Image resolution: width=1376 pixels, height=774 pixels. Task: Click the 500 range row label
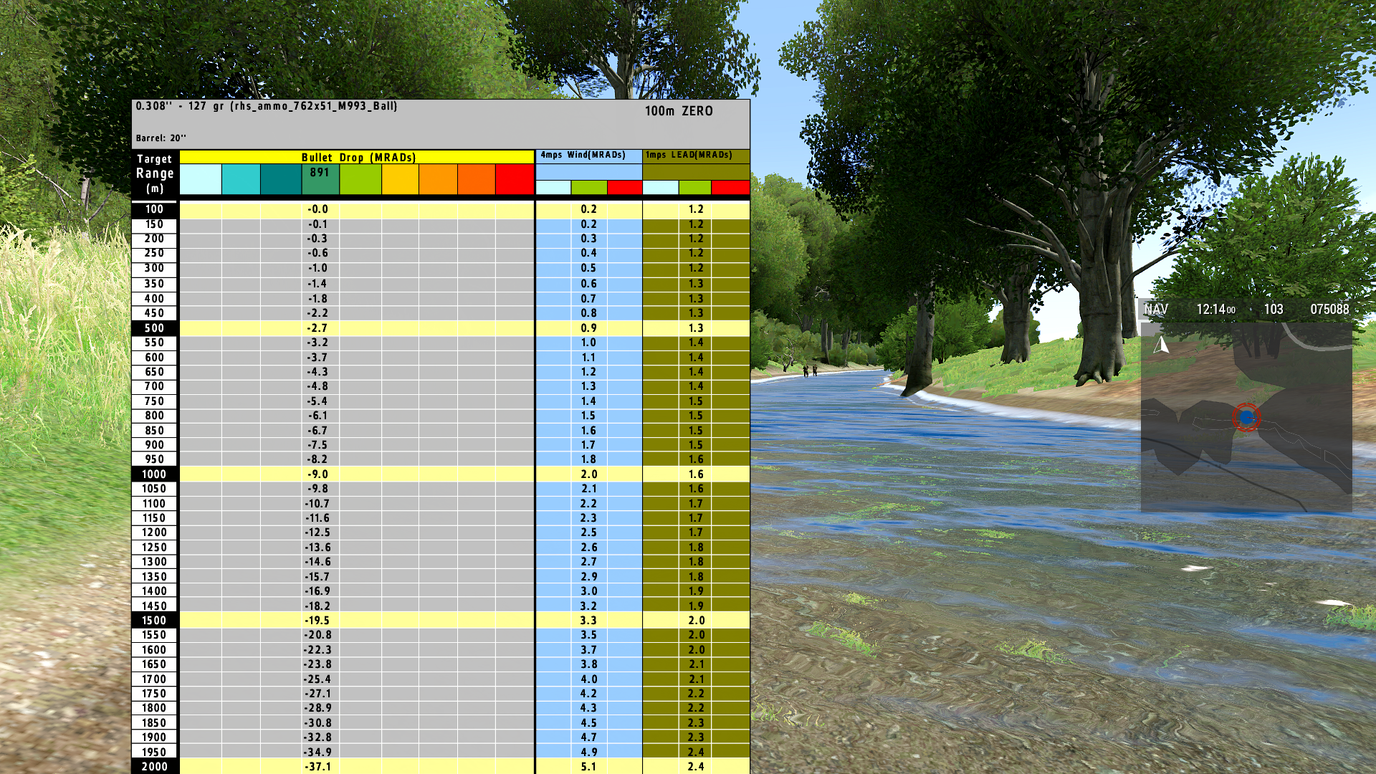tap(155, 328)
